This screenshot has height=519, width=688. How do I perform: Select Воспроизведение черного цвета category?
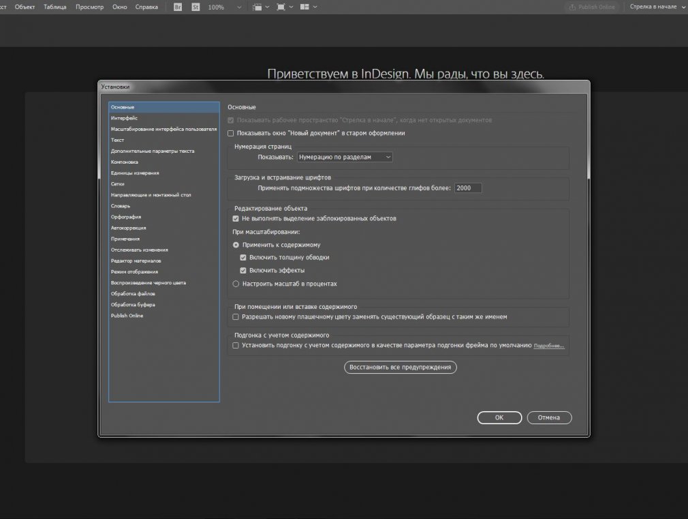click(164, 283)
